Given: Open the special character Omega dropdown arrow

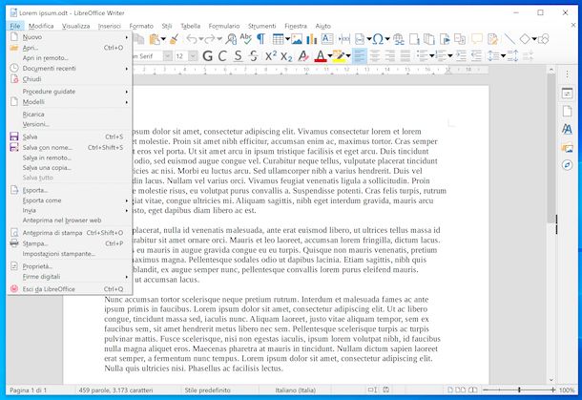Looking at the screenshot, I should click(387, 39).
